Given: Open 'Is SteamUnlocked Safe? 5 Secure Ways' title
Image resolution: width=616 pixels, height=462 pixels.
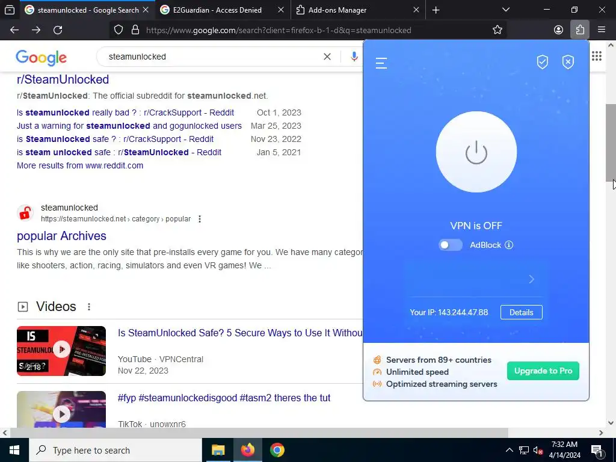Looking at the screenshot, I should pos(240,333).
